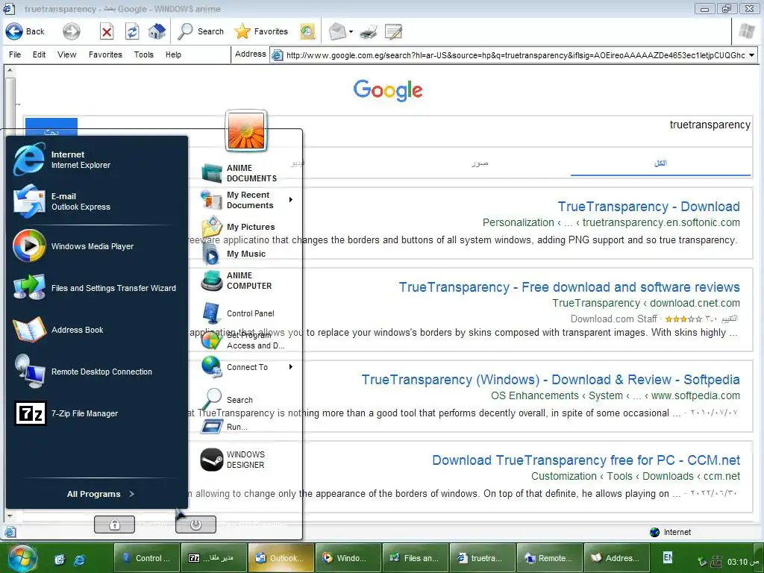Click the lock button in start menu
Image resolution: width=764 pixels, height=573 pixels.
click(114, 525)
